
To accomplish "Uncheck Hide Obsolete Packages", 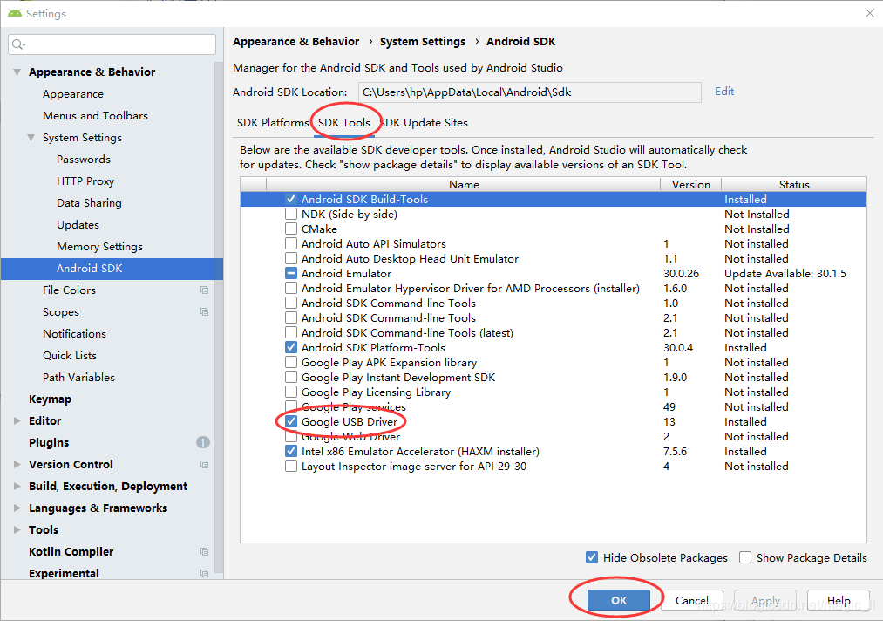I will point(592,557).
